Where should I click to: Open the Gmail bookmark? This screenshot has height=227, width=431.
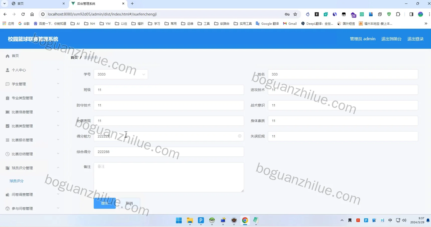click(290, 23)
